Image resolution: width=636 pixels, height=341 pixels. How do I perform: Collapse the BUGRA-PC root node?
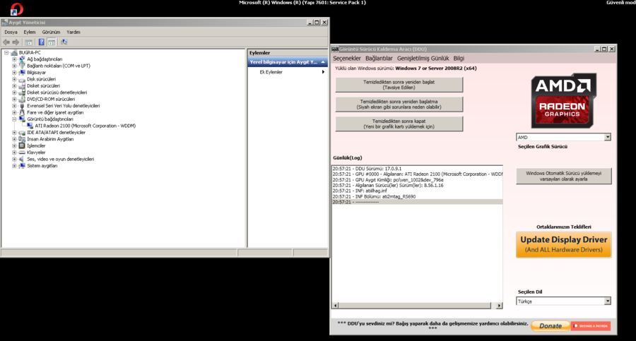[6, 53]
